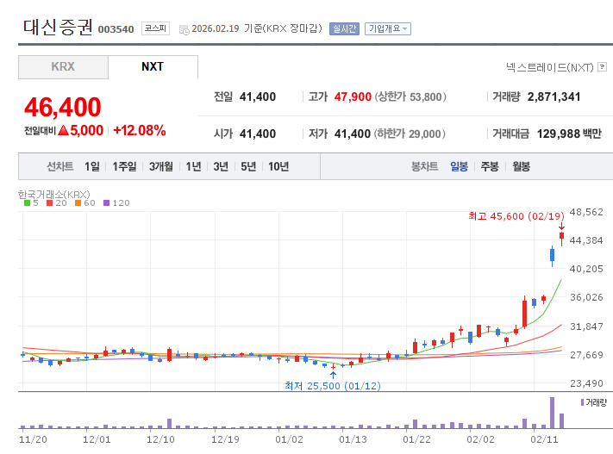Click the 한국거래소(KRX) chart label
The image size is (613, 454).
pos(54,194)
